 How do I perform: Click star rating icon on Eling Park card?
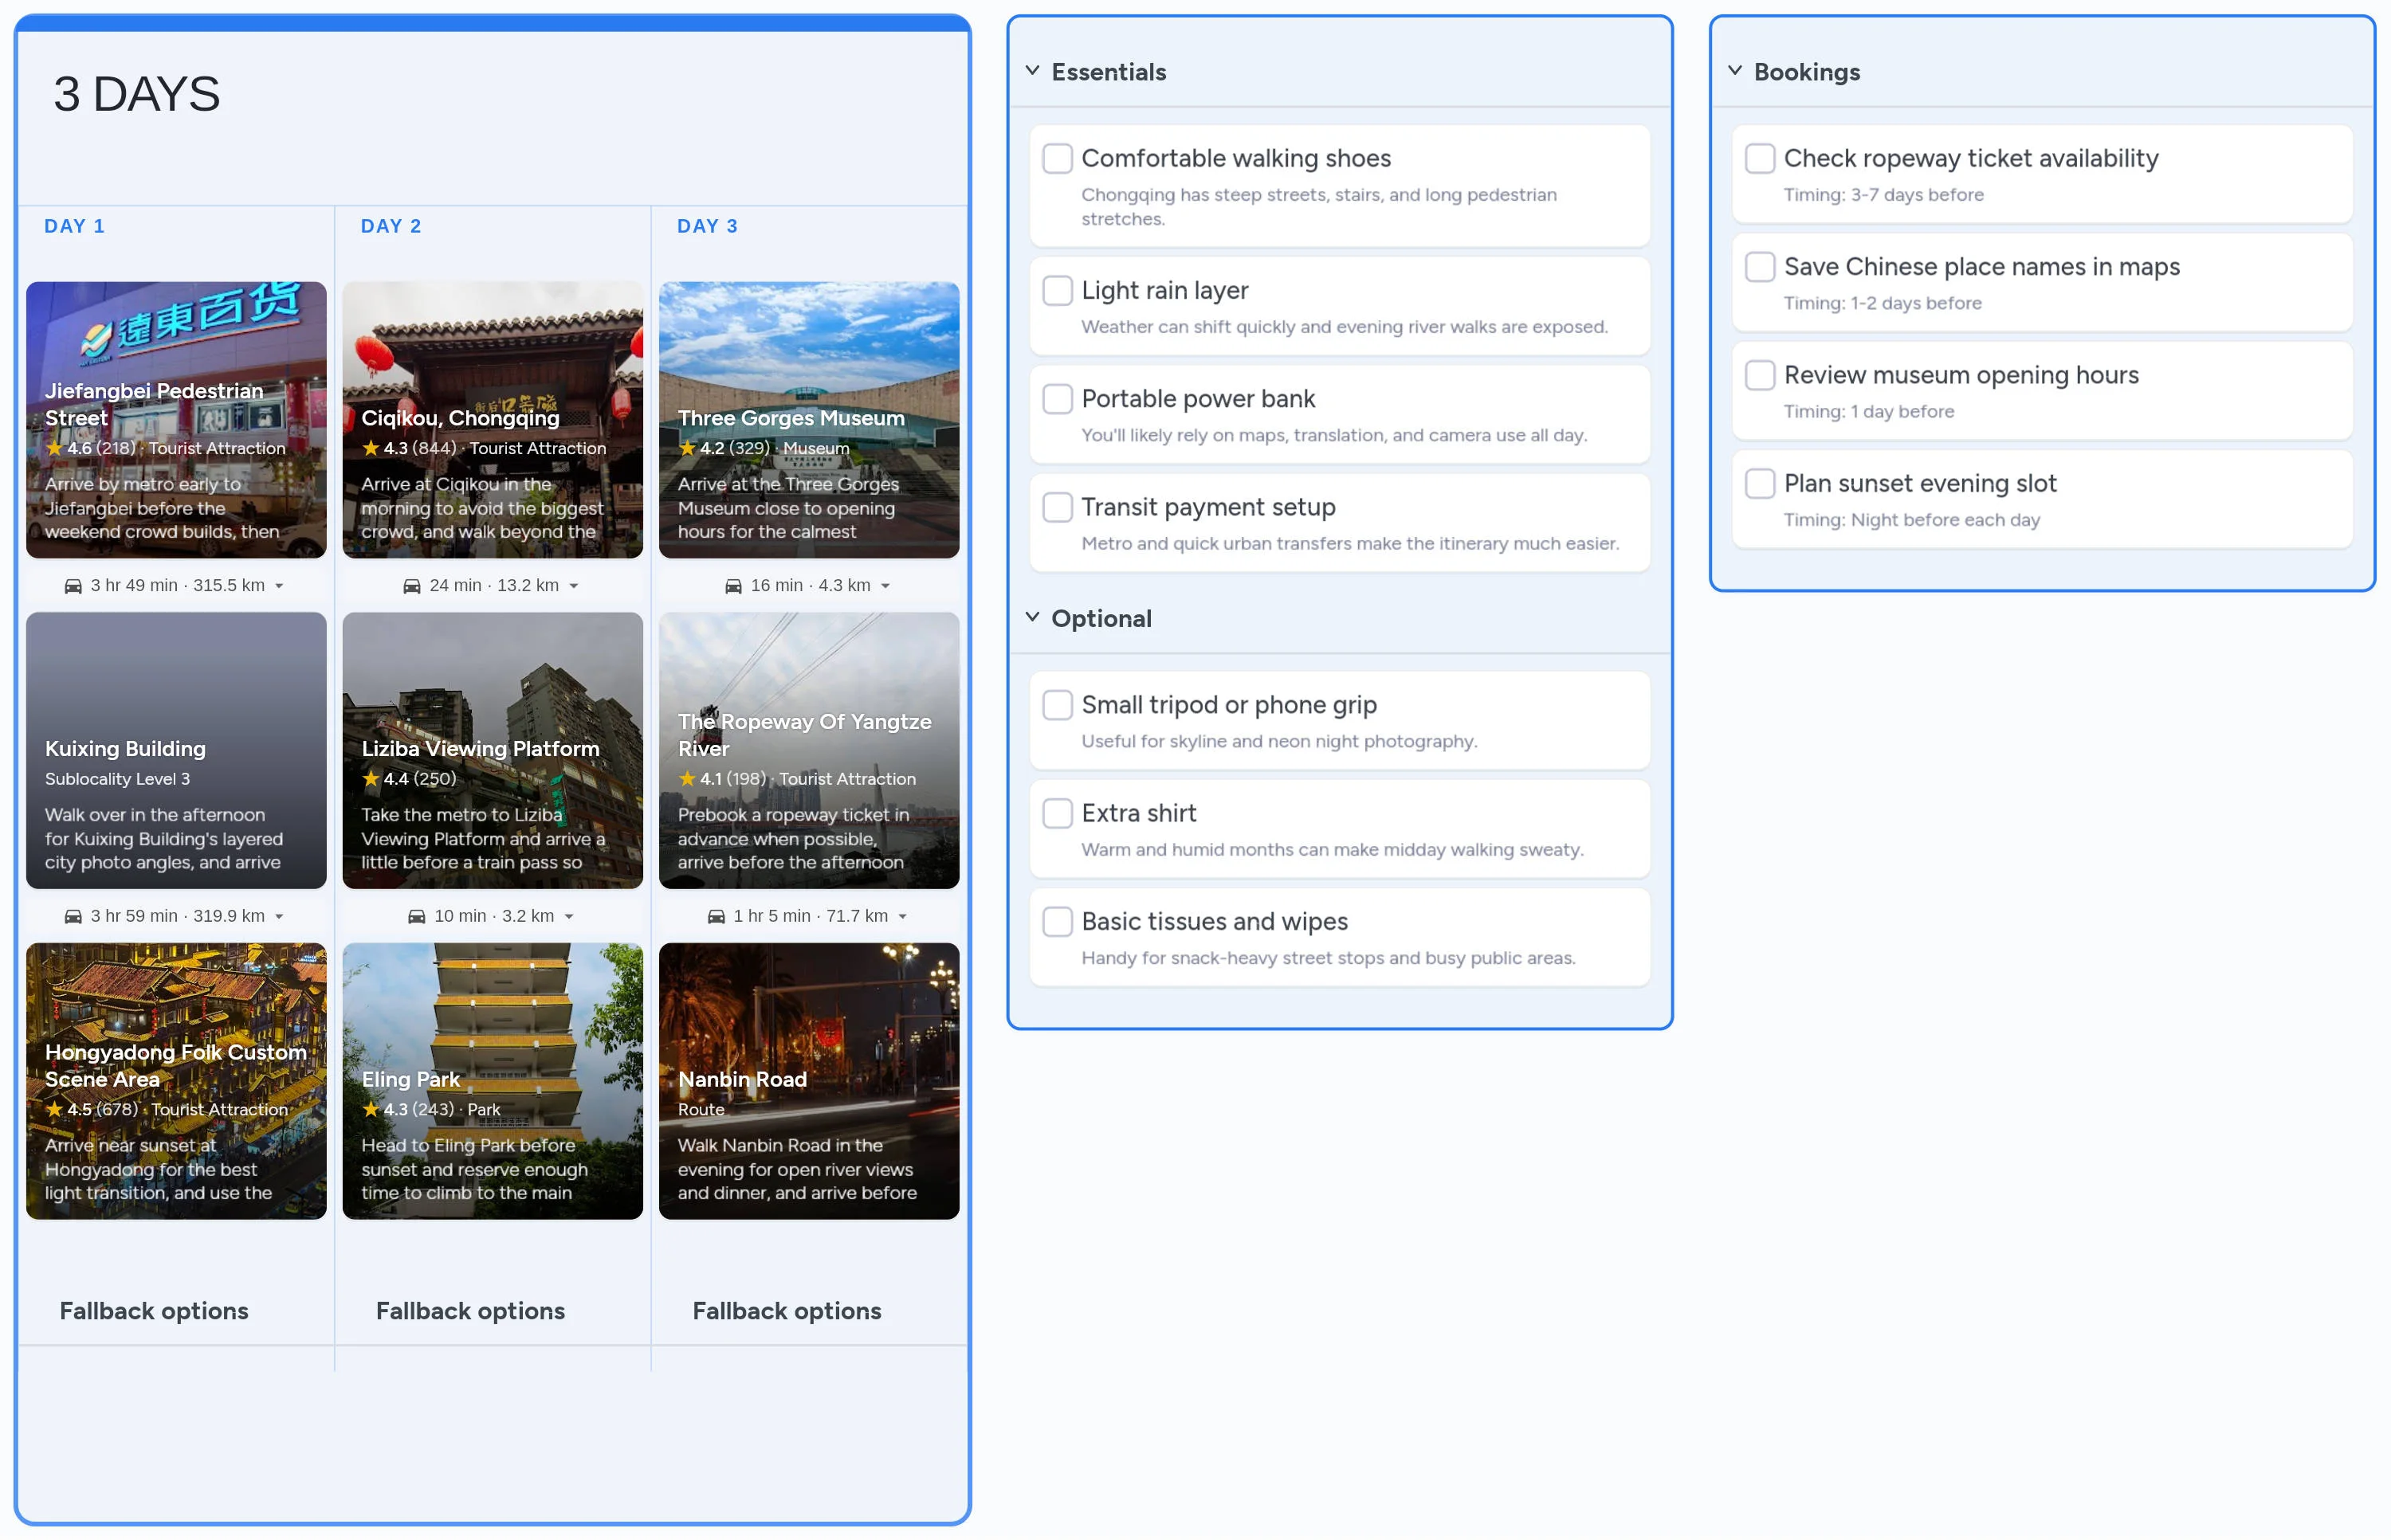(371, 1109)
